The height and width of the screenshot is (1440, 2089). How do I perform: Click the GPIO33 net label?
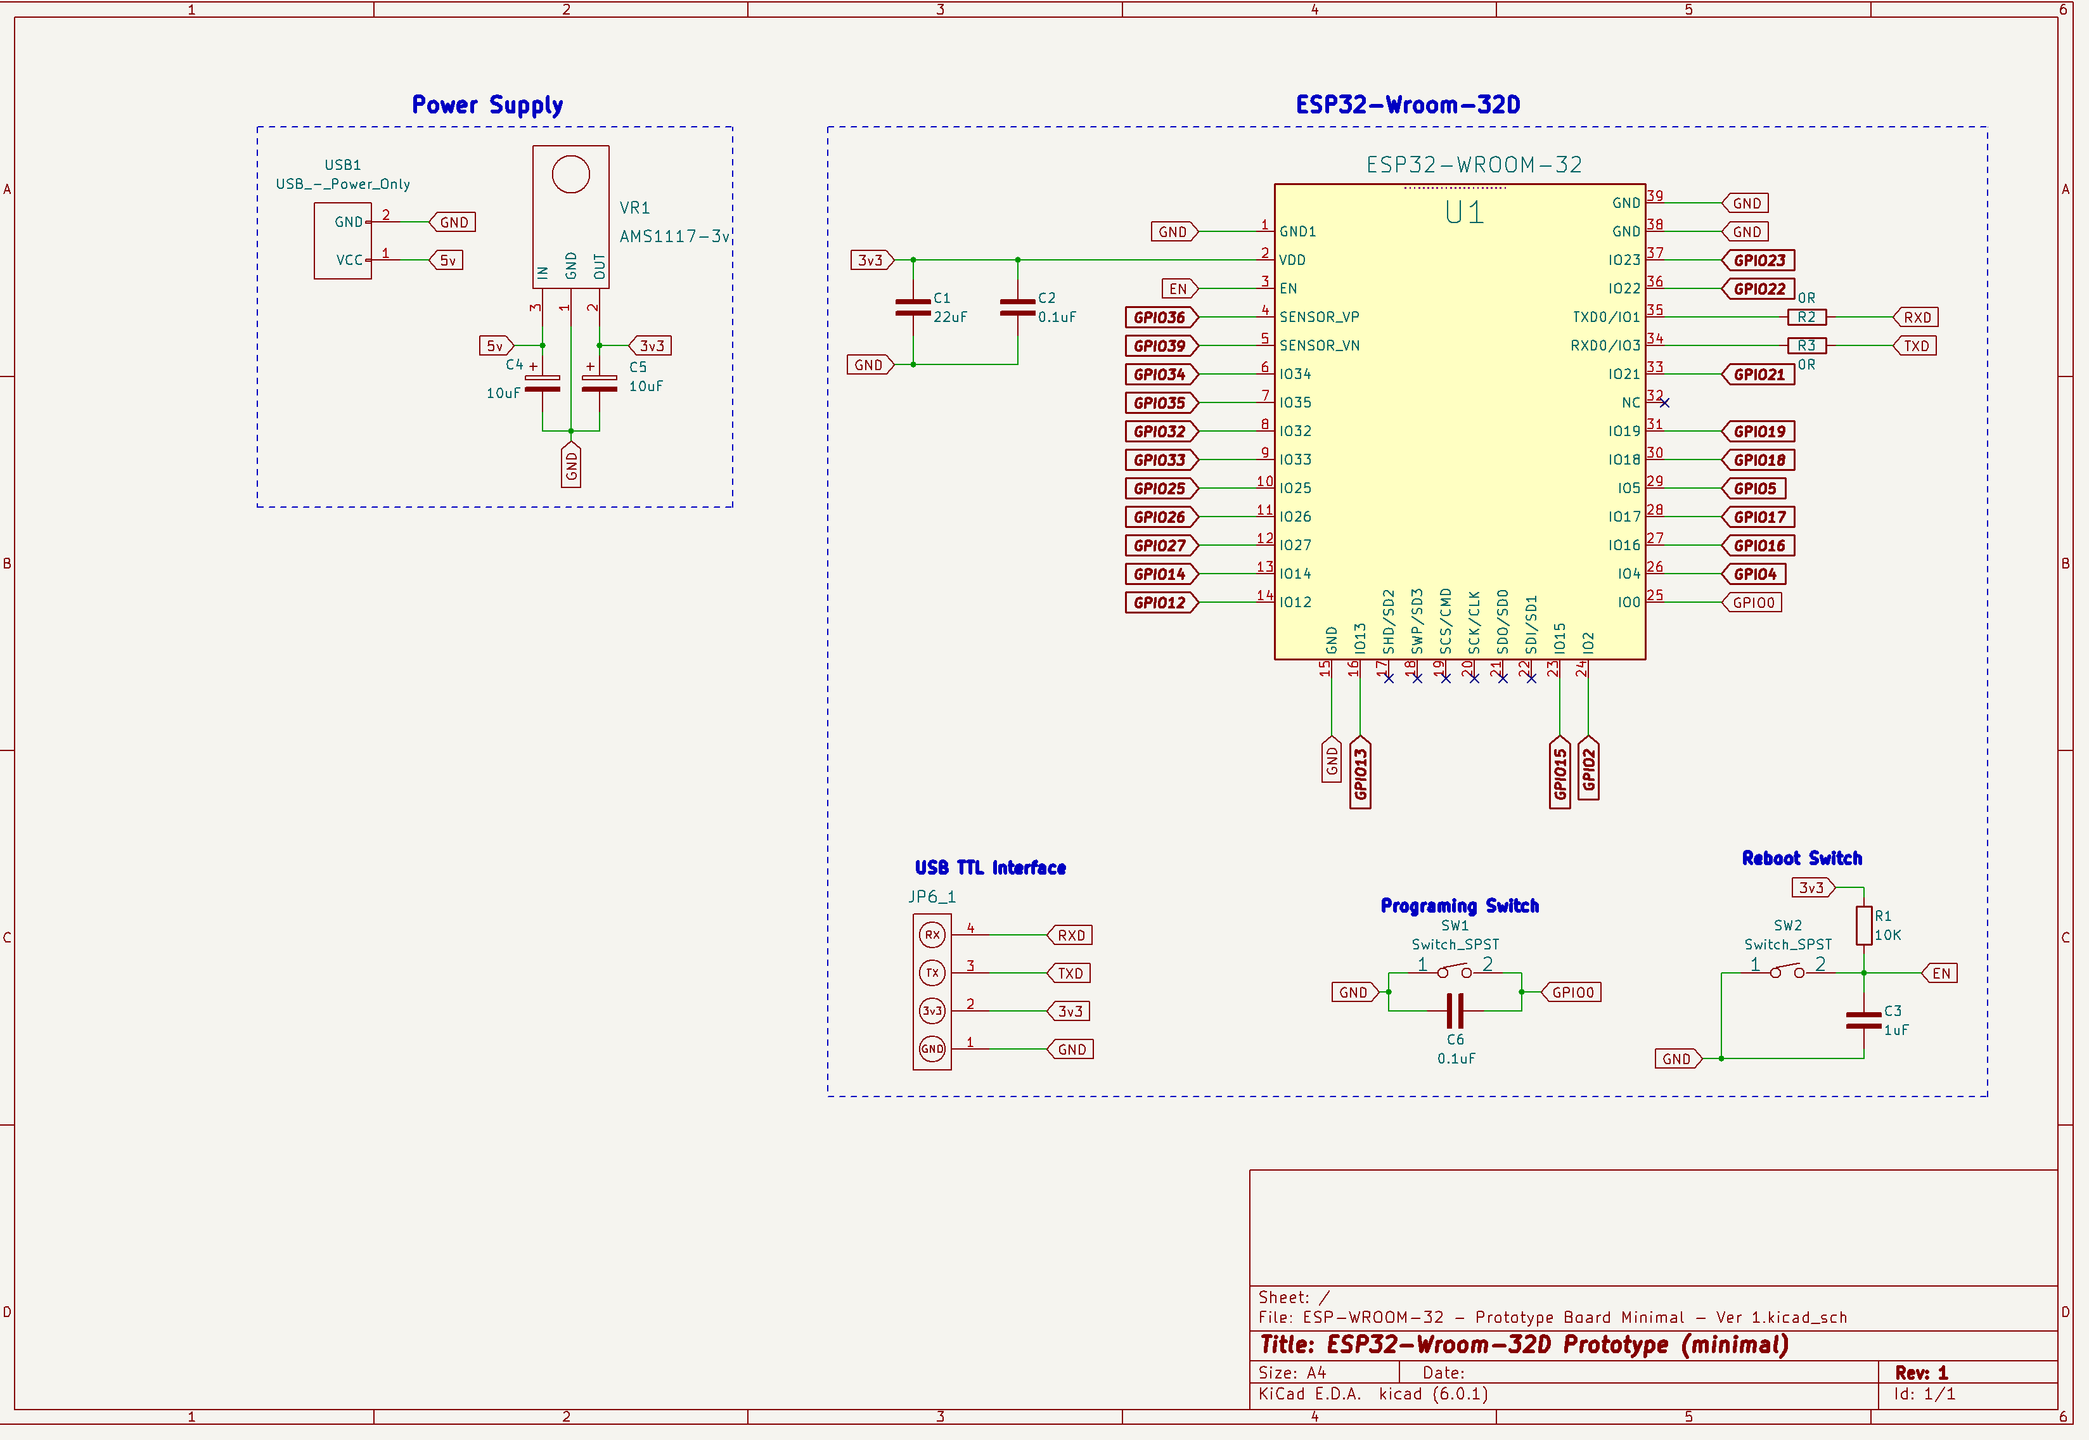click(x=1162, y=460)
